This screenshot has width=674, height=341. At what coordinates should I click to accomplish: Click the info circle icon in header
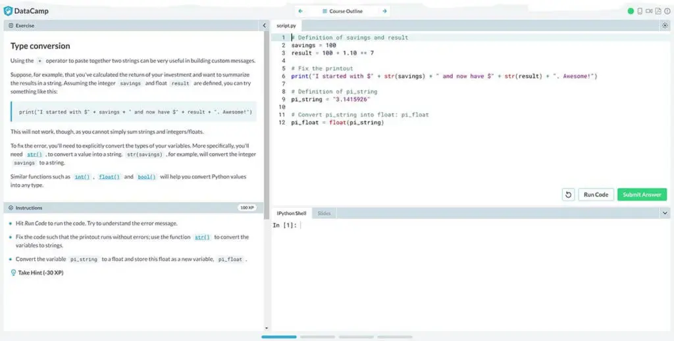click(667, 11)
